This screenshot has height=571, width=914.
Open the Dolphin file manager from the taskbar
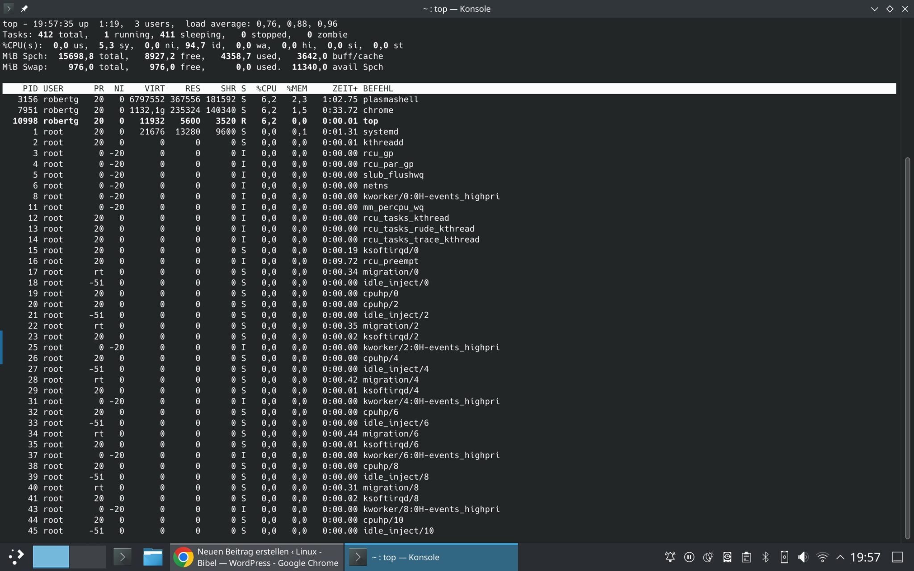click(153, 556)
